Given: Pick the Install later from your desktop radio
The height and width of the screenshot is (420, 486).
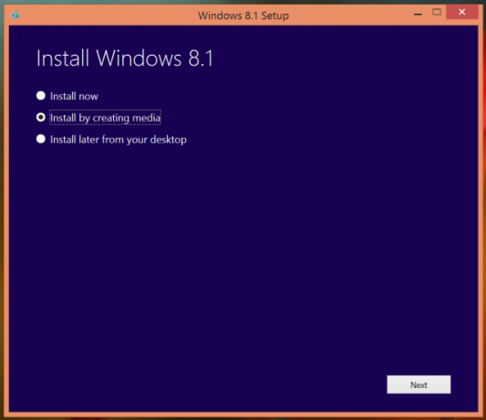Looking at the screenshot, I should point(41,139).
